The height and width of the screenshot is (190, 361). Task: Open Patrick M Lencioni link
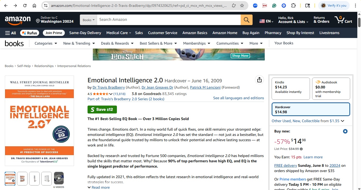coord(205,87)
